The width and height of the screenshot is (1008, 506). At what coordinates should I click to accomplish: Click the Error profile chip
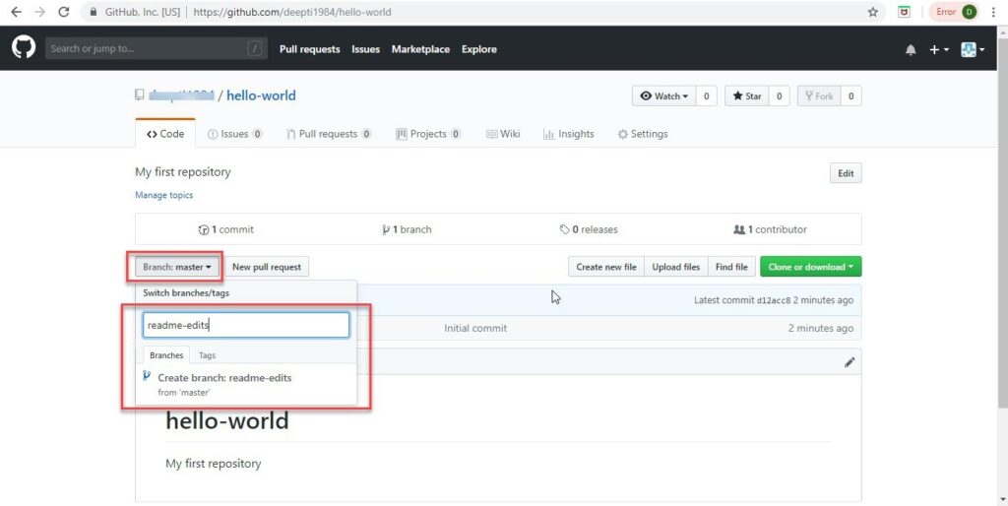click(x=955, y=12)
